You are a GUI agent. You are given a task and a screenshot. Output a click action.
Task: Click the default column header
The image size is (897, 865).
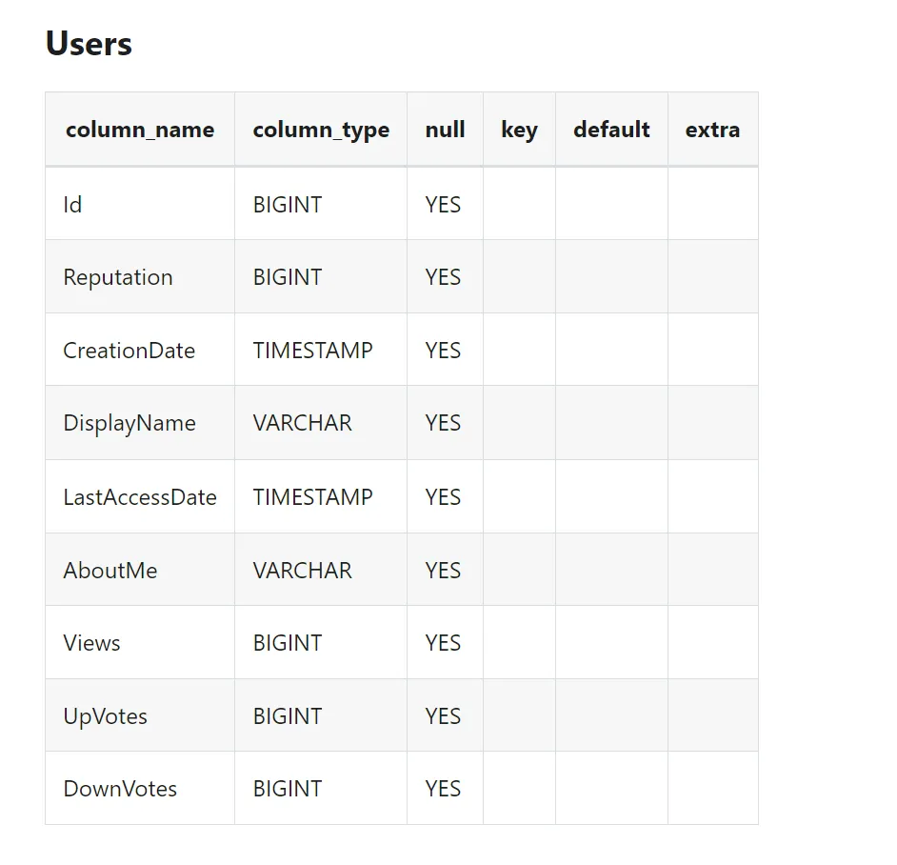(x=611, y=130)
